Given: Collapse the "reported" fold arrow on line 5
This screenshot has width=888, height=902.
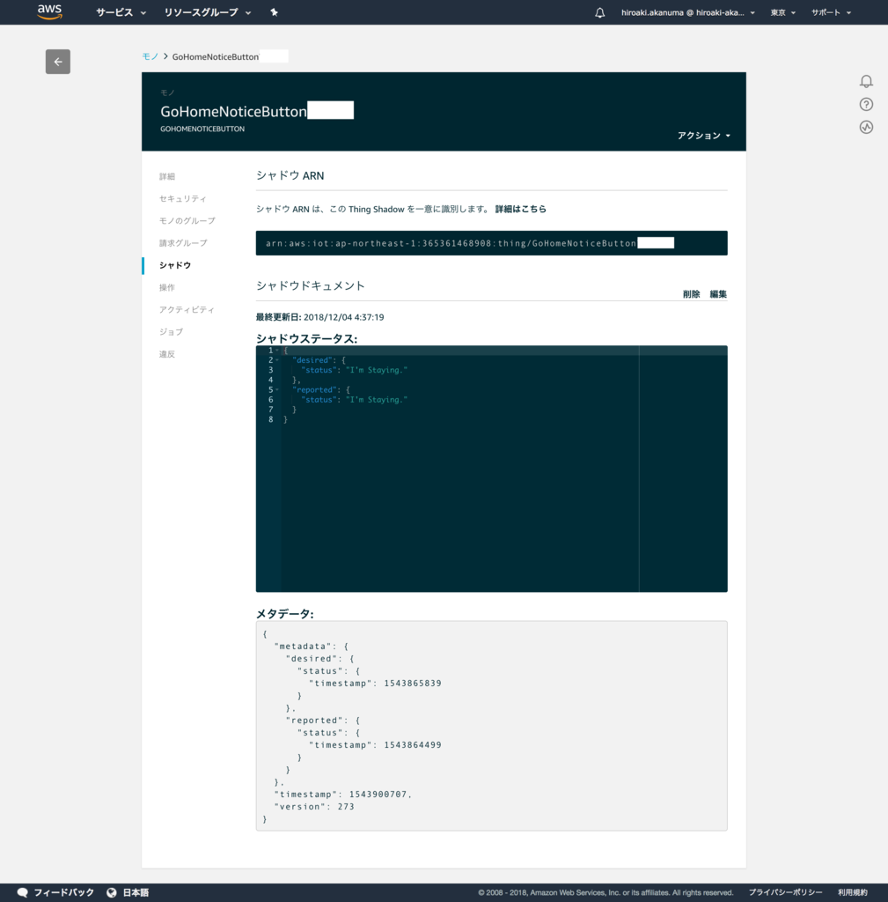Looking at the screenshot, I should tap(277, 389).
